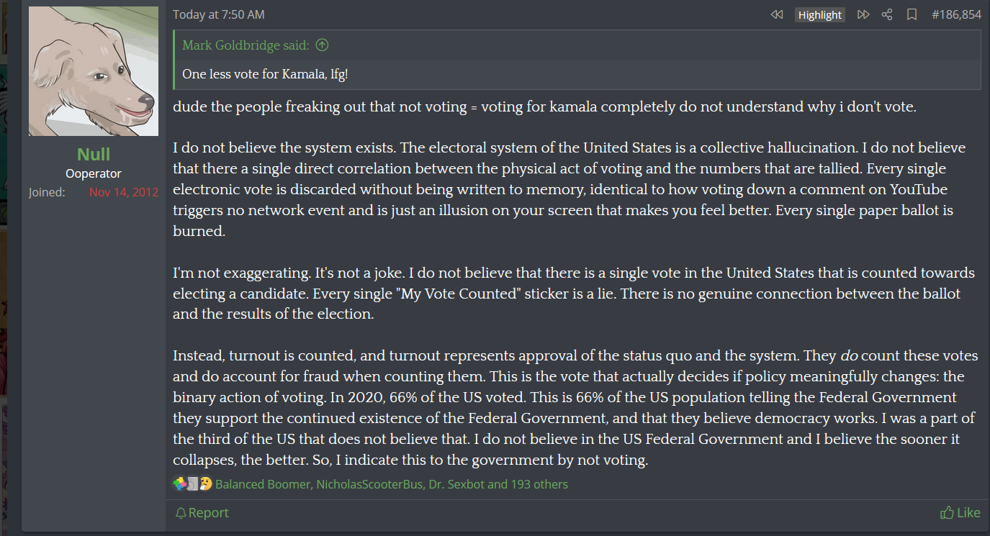Jump to the previous highlighted post
Image resolution: width=990 pixels, height=536 pixels.
[776, 14]
